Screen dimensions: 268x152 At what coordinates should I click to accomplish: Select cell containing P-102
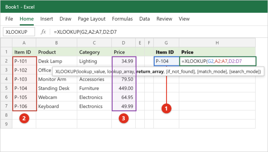pos(24,70)
